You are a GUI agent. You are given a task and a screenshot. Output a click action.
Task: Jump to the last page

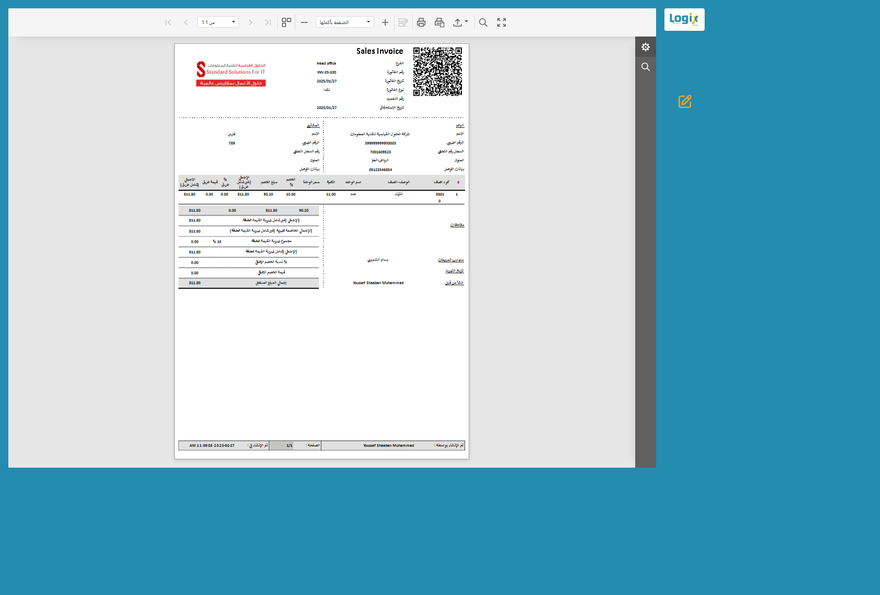(268, 22)
